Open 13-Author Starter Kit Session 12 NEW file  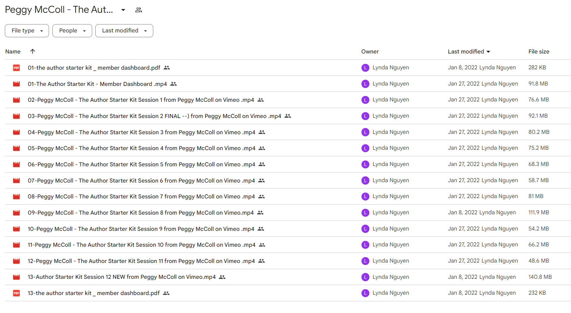122,277
